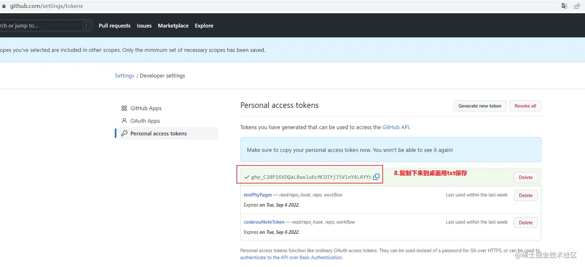Click the Personal access tokens heading
The height and width of the screenshot is (267, 585).
coord(279,105)
